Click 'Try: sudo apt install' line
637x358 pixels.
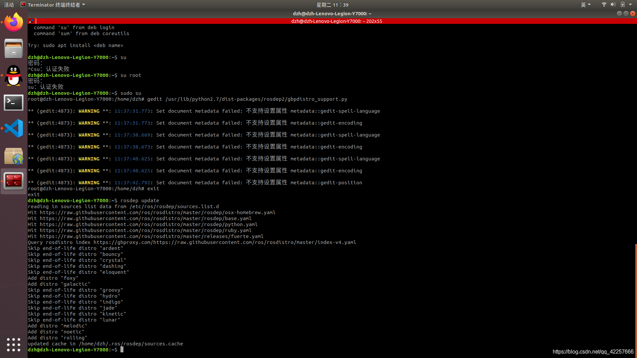[76, 45]
